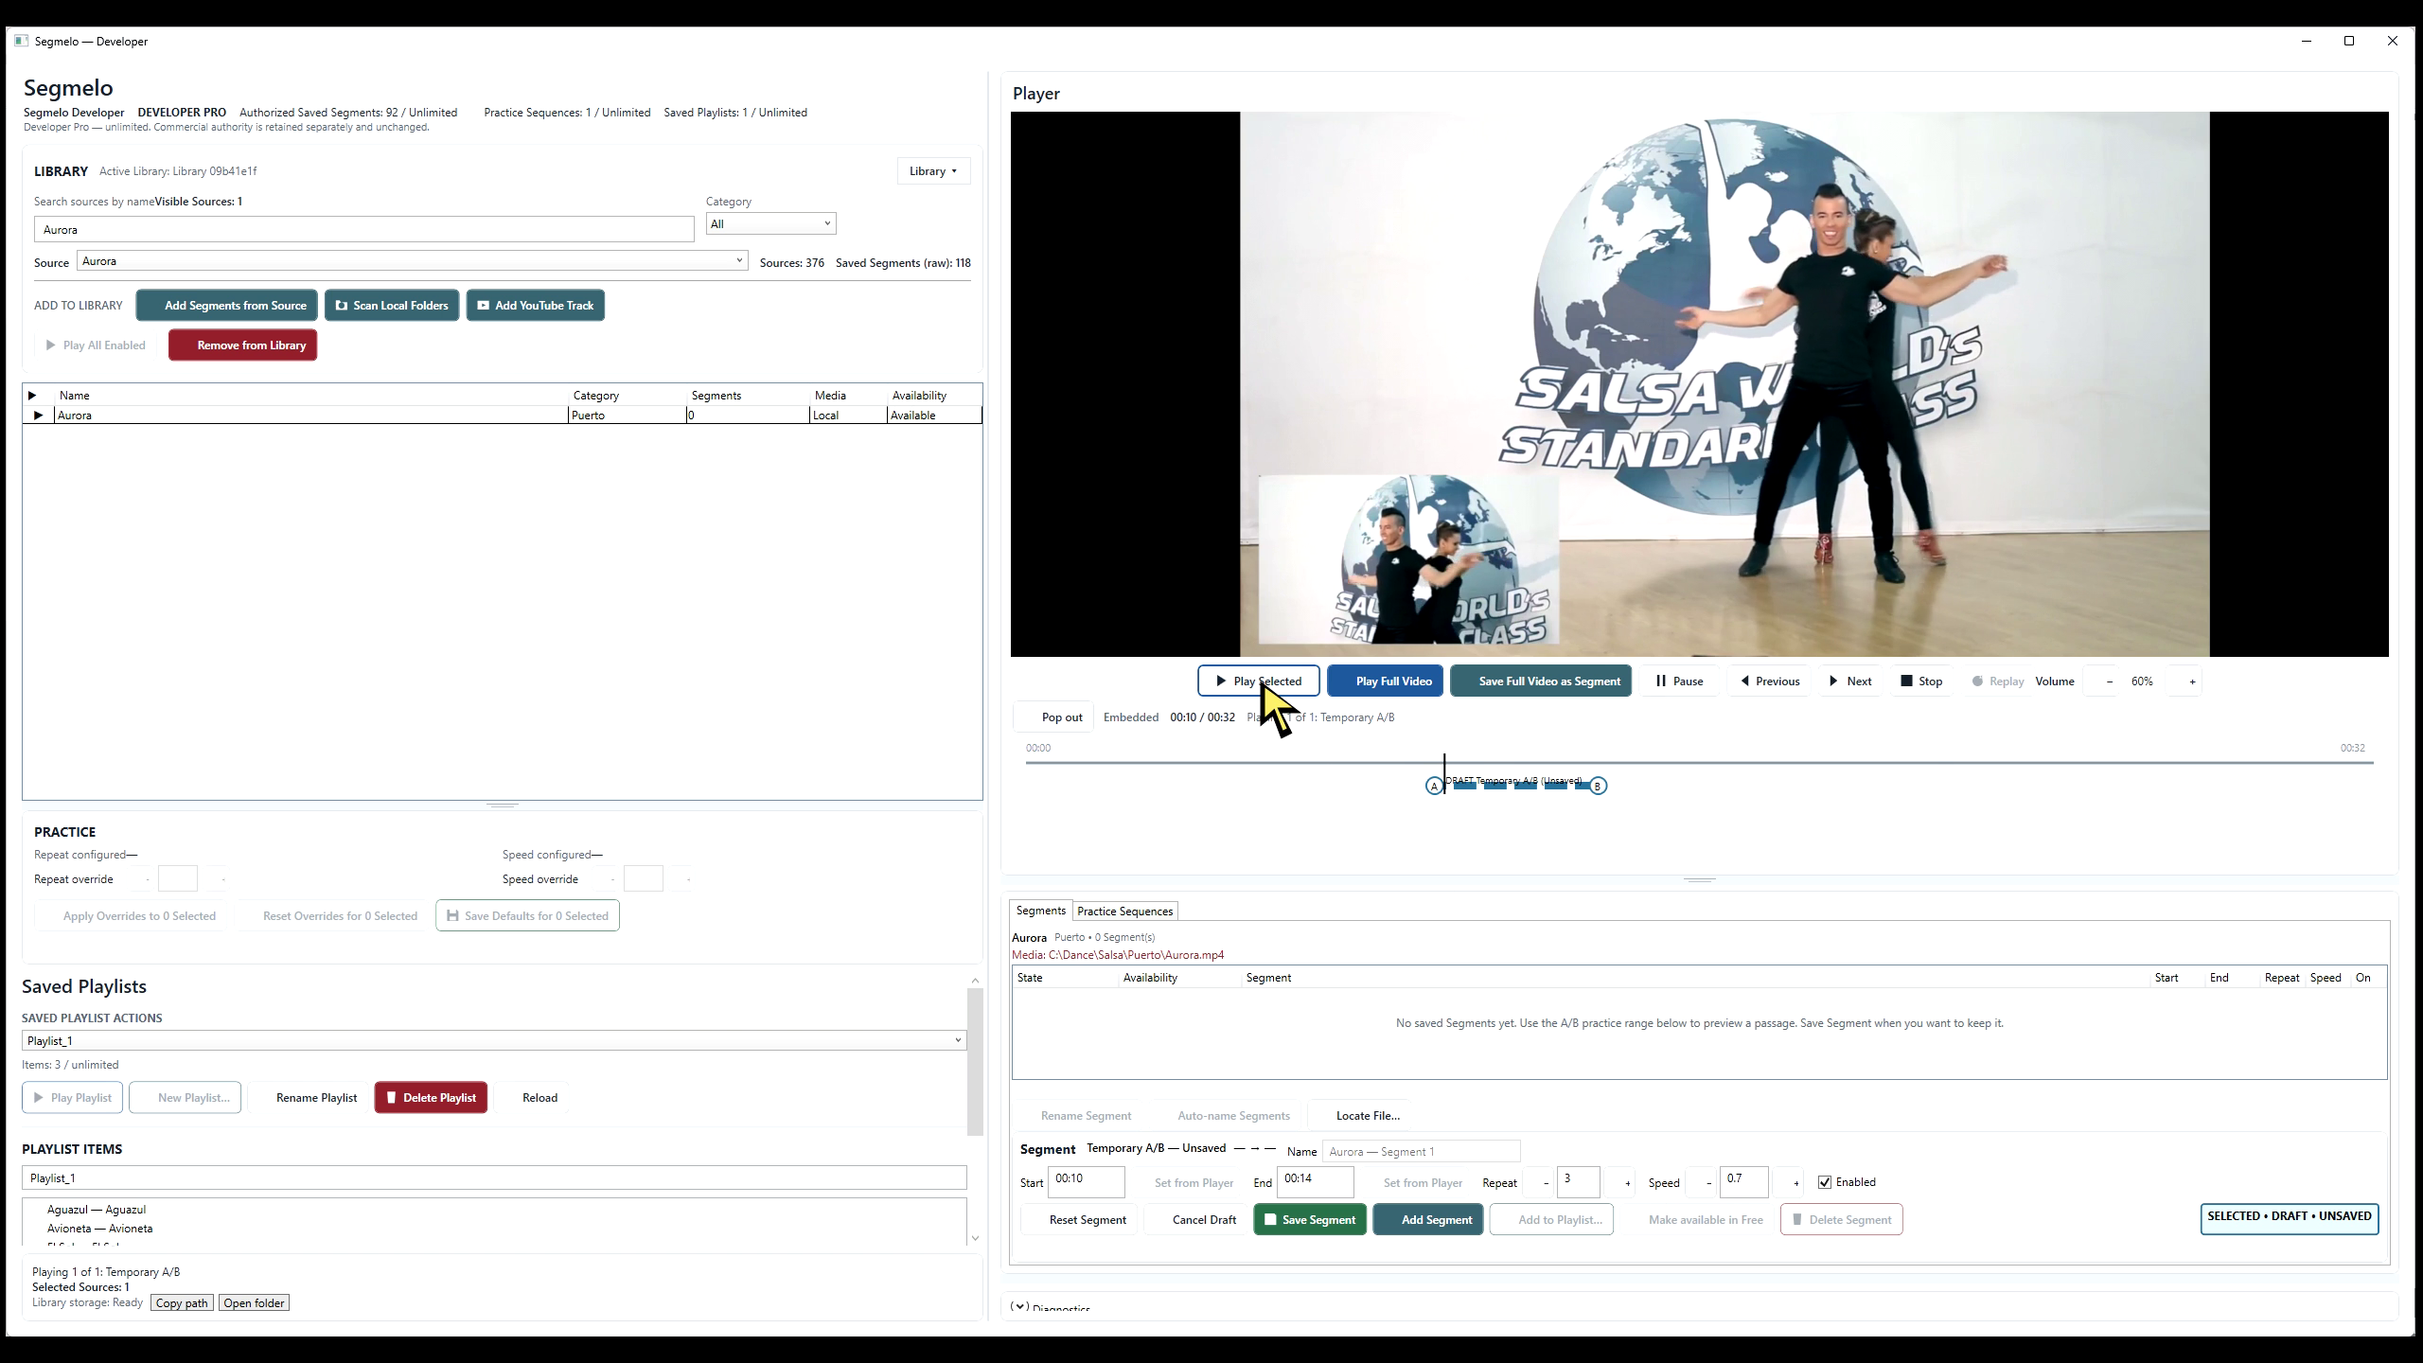Increase the volume with the plus button
Viewport: 2423px width, 1363px height.
coord(2192,681)
